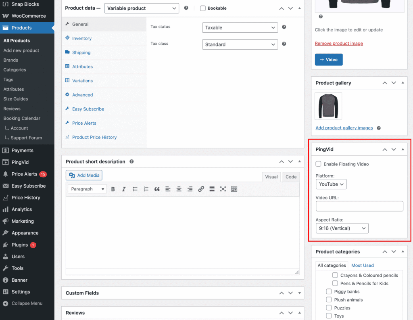This screenshot has height=320, width=413.
Task: Check the Plush animals category
Action: (x=329, y=300)
